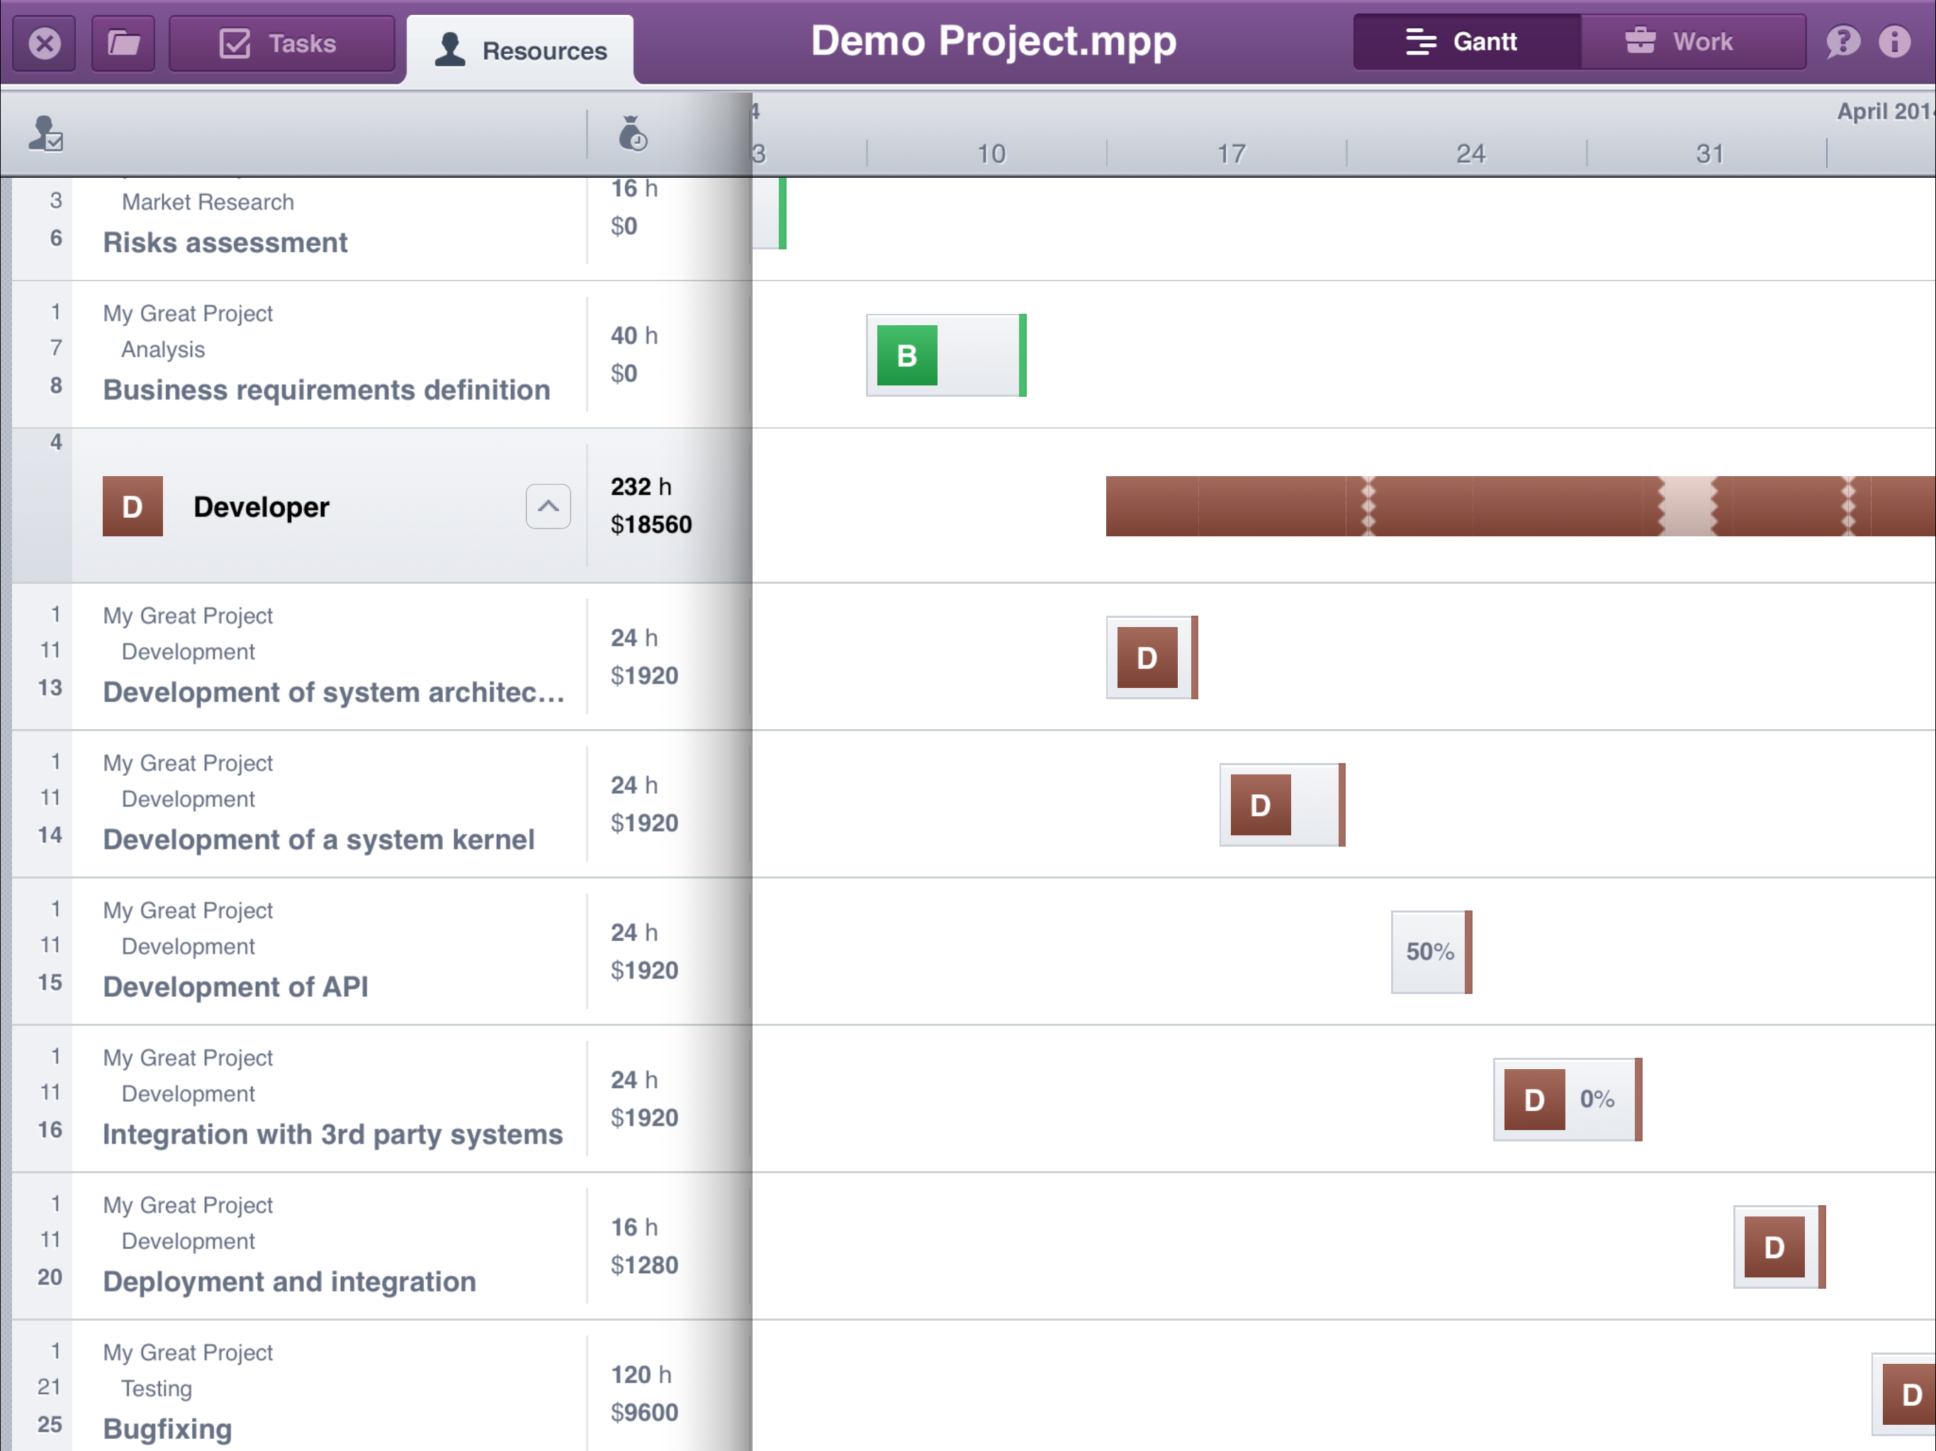Click the date 10 on the timeline
The width and height of the screenshot is (1936, 1451).
(x=991, y=154)
